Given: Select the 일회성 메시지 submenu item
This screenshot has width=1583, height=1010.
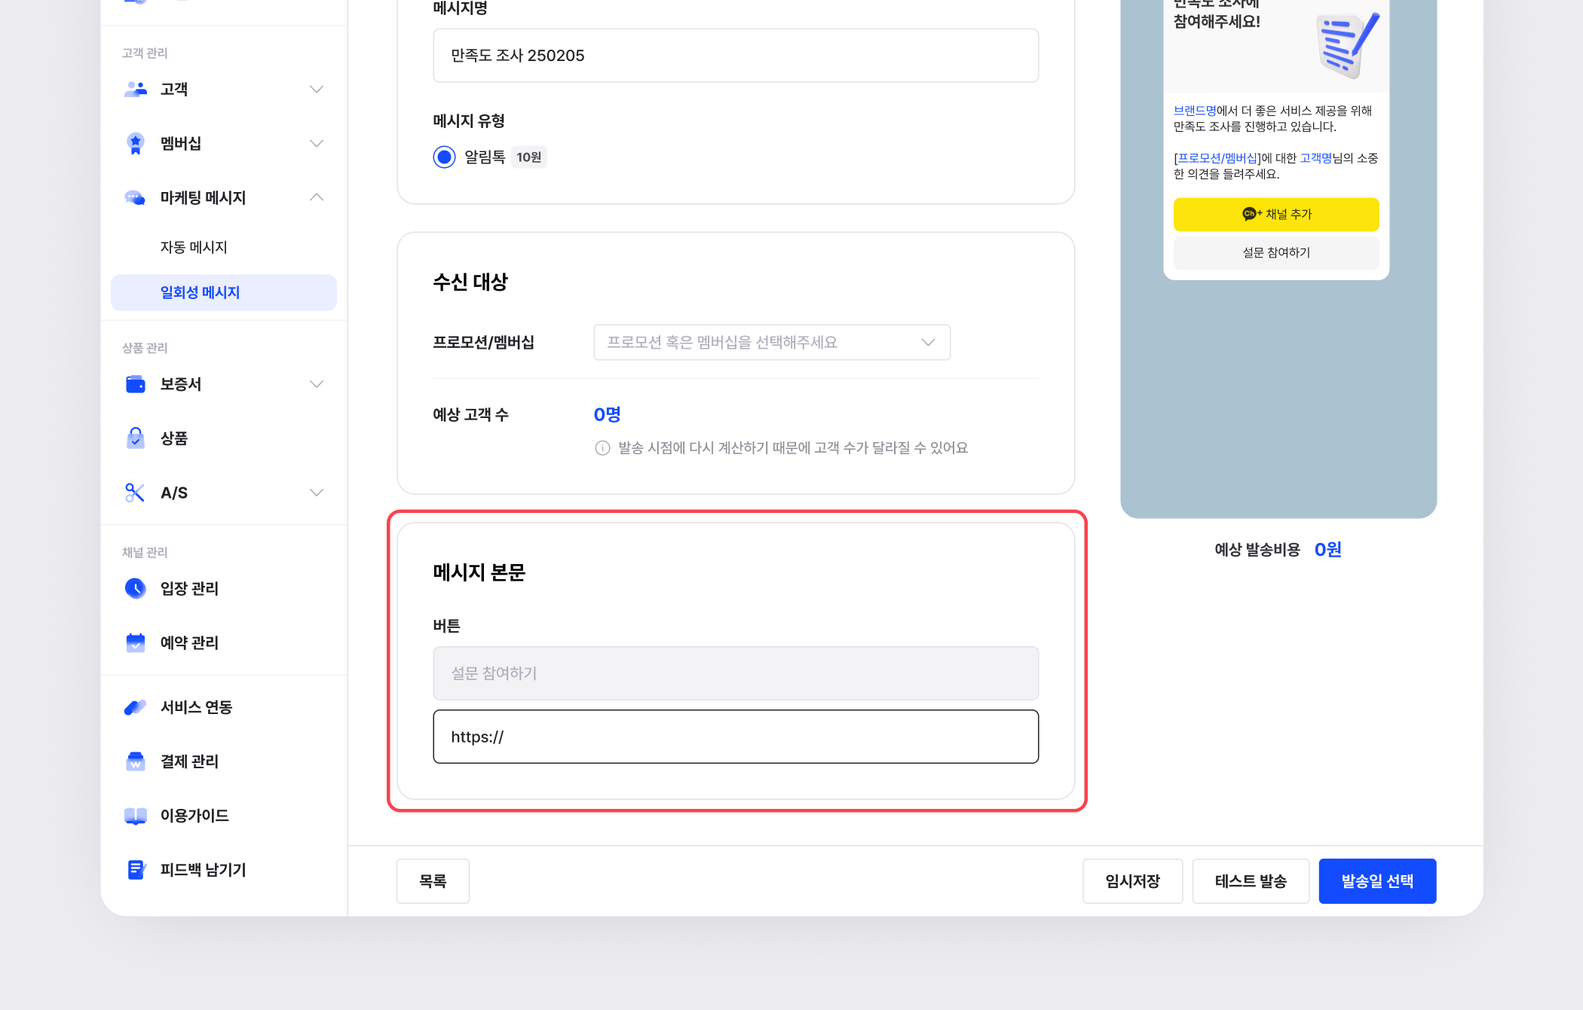Looking at the screenshot, I should pos(200,292).
